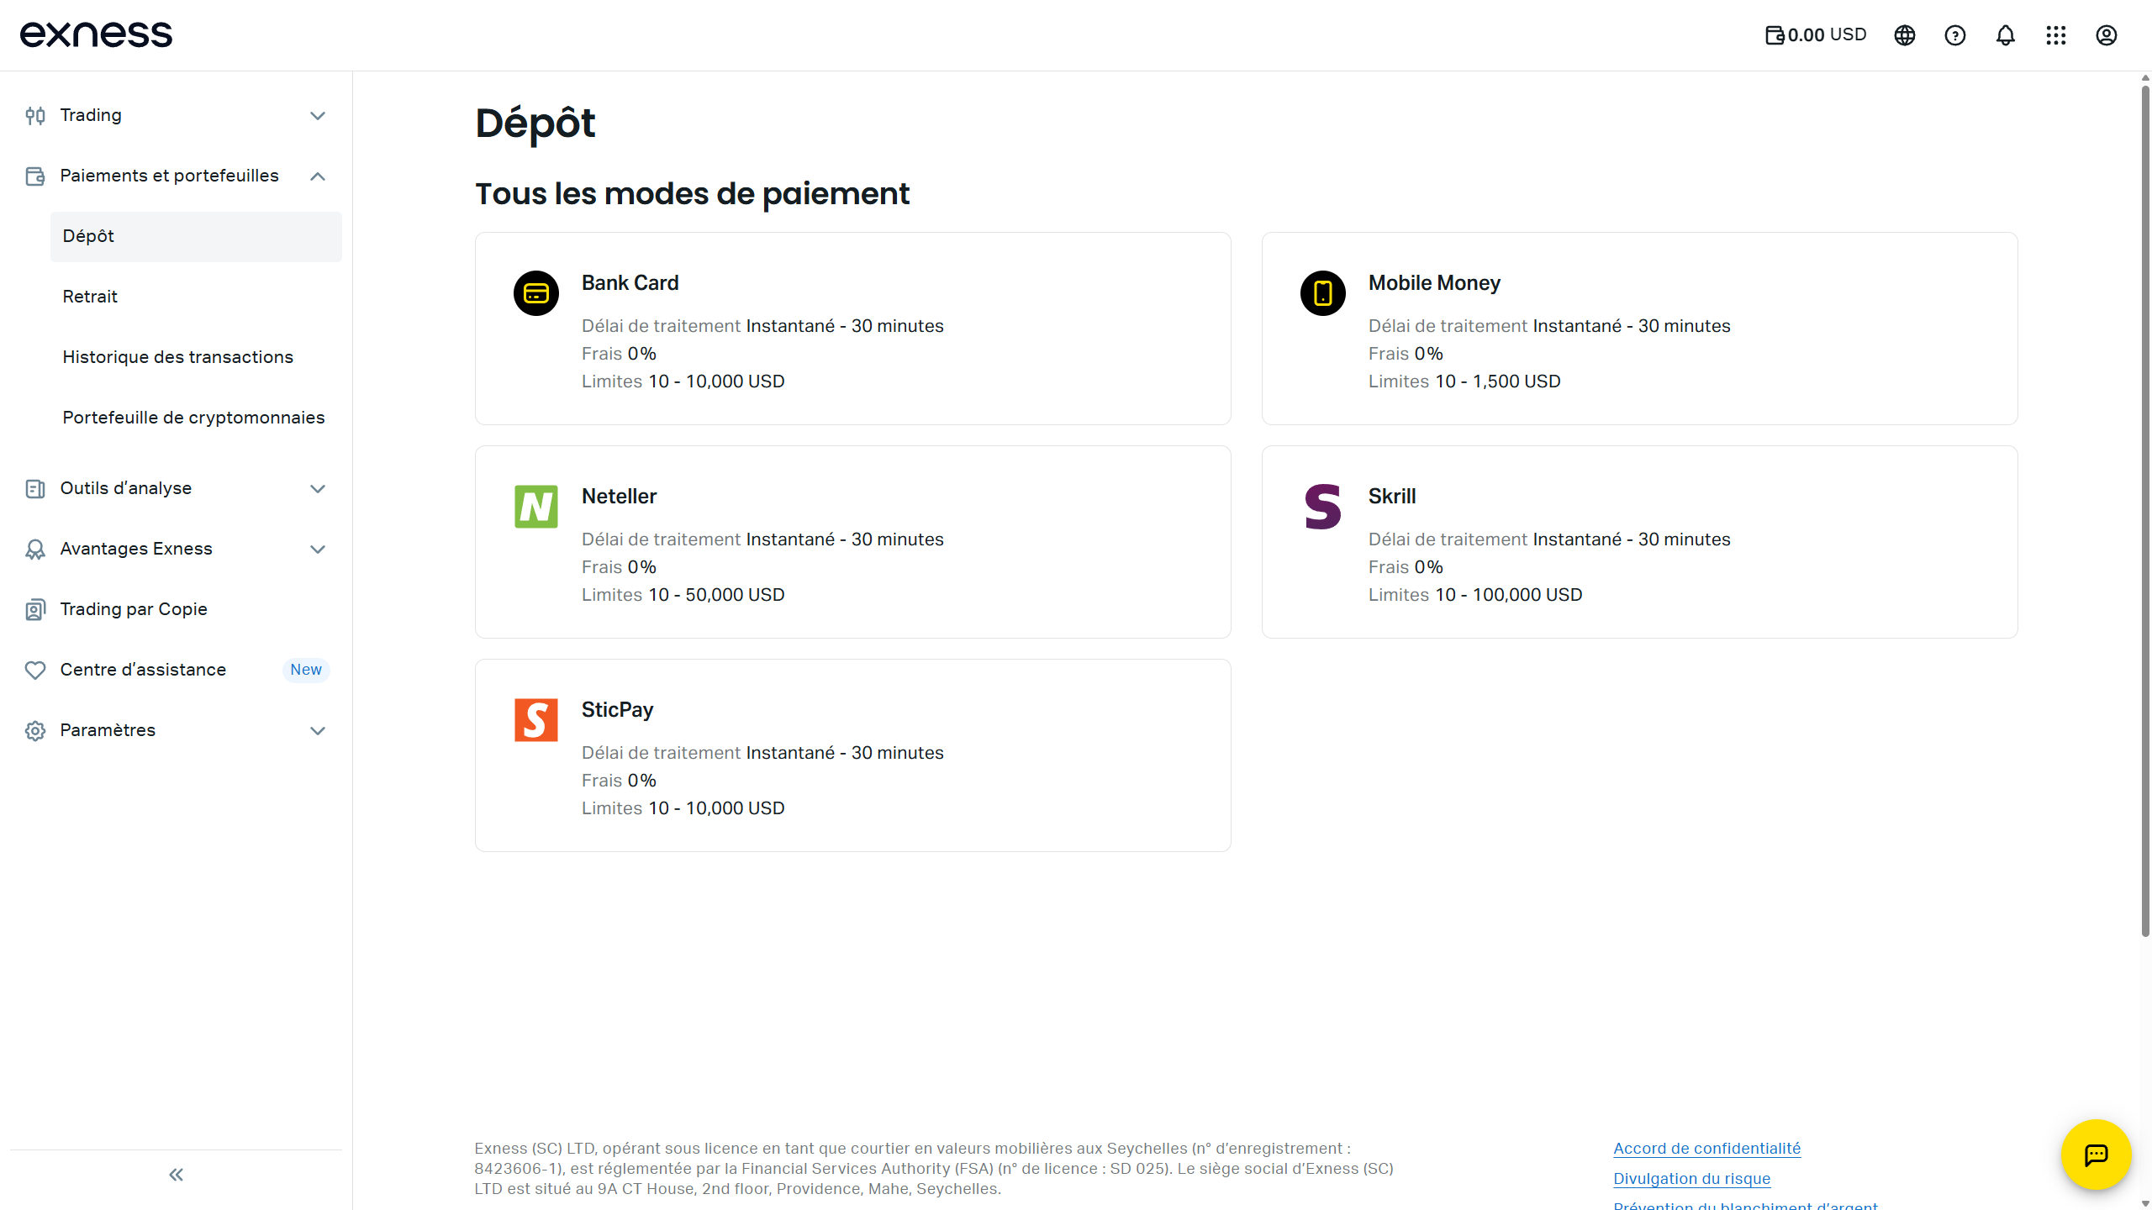The height and width of the screenshot is (1210, 2152).
Task: Click the Centre d'assistance heart icon
Action: point(35,670)
